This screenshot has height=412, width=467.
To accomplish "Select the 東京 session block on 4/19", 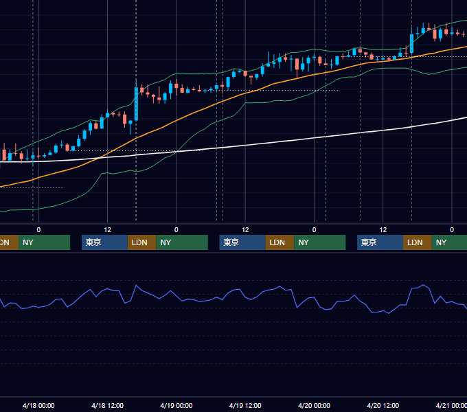I will click(x=242, y=242).
